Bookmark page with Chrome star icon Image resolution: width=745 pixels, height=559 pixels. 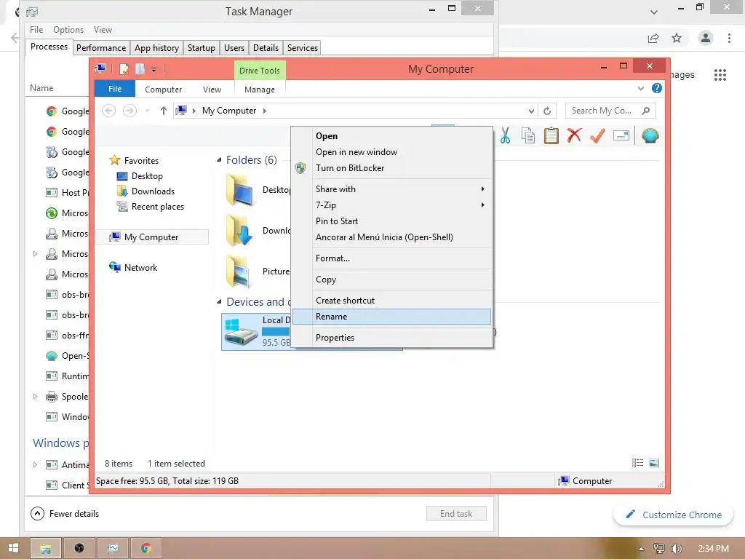(677, 38)
